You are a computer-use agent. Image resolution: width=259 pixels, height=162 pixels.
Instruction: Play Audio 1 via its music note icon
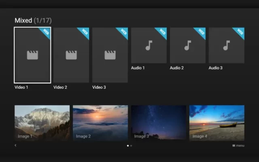[149, 45]
